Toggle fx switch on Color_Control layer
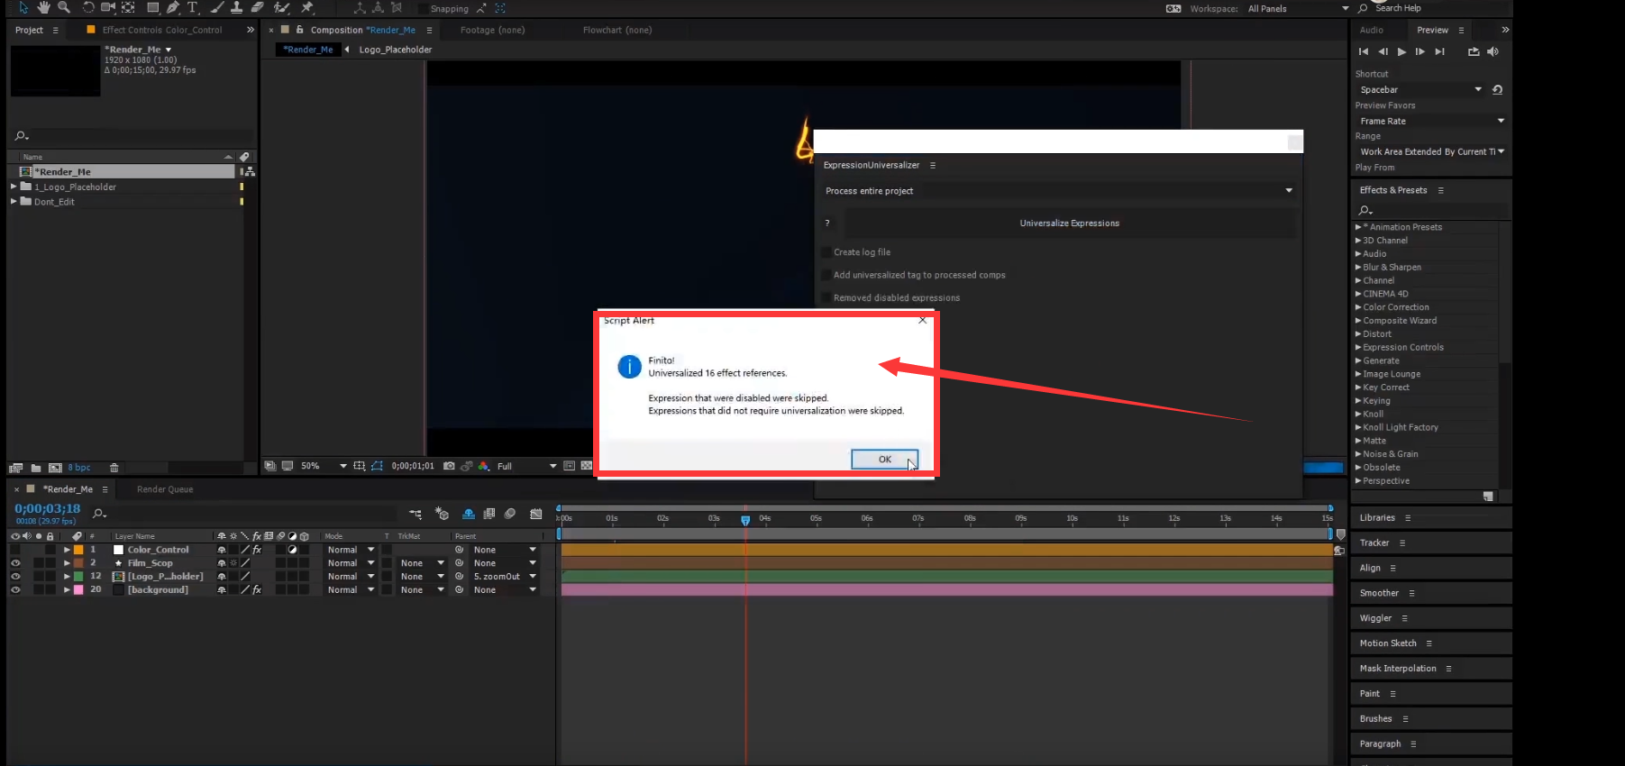The width and height of the screenshot is (1625, 766). coord(257,550)
